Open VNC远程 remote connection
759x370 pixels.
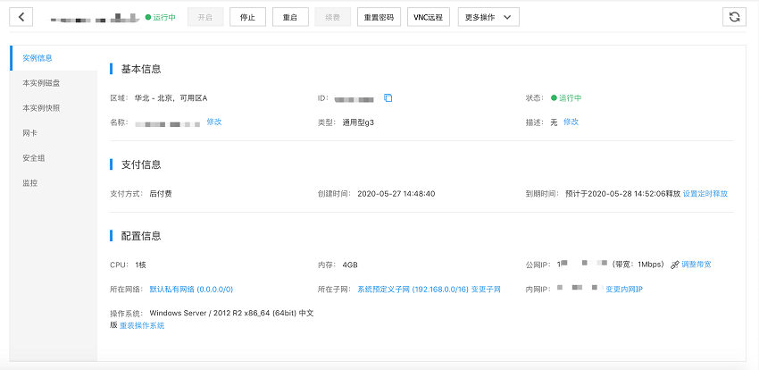pos(429,17)
